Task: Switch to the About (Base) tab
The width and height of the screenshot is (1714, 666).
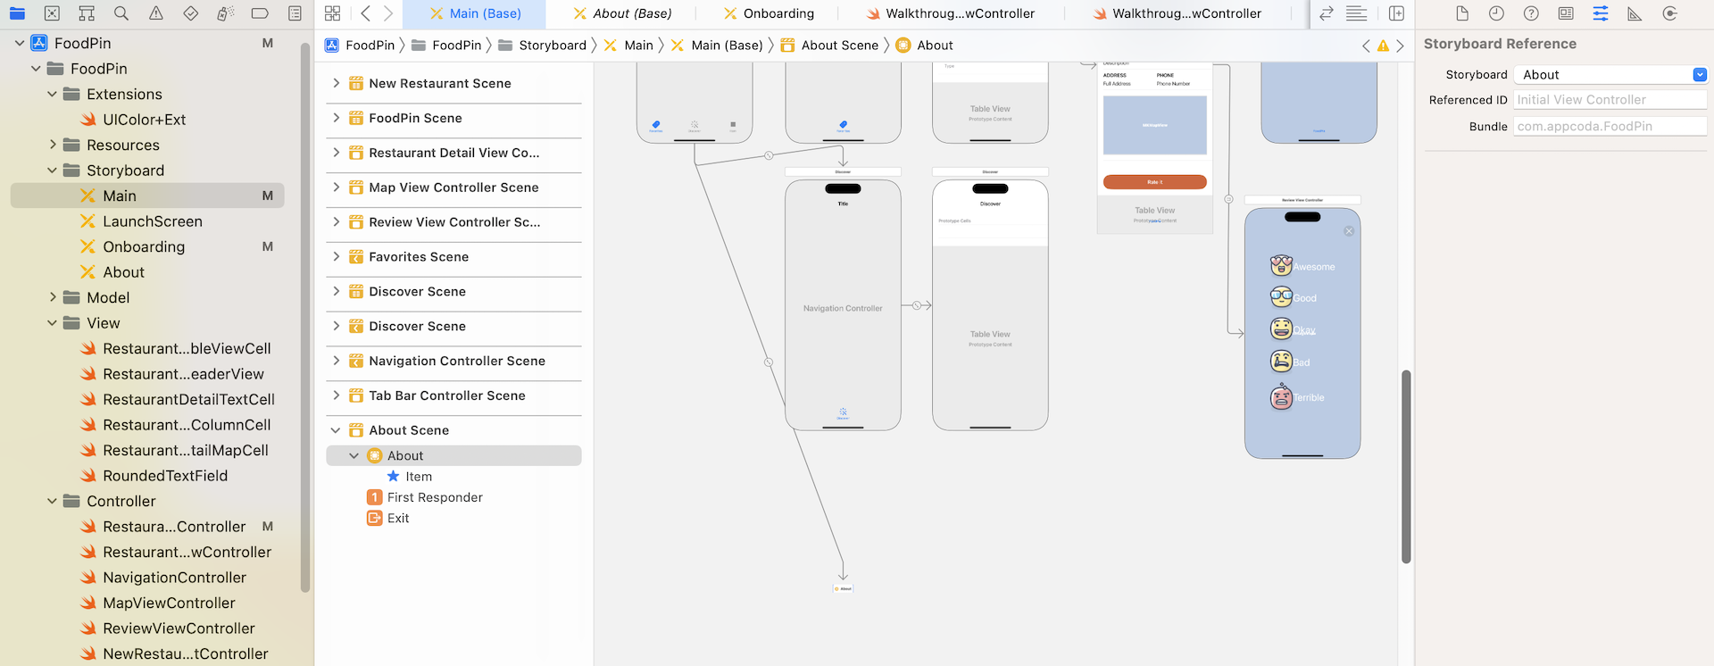Action: tap(622, 13)
